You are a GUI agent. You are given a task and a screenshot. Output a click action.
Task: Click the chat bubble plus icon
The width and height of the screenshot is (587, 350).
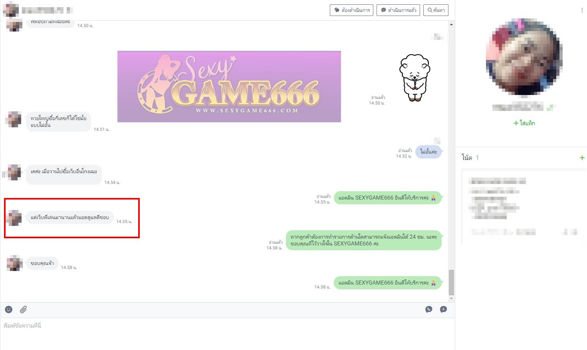pyautogui.click(x=443, y=309)
